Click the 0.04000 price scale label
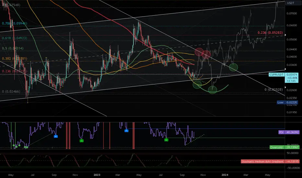 (292, 57)
